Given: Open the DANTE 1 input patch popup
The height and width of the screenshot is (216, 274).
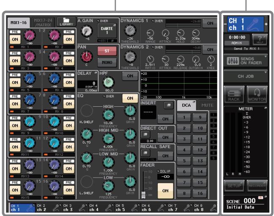Looking at the screenshot, I should point(107,30).
